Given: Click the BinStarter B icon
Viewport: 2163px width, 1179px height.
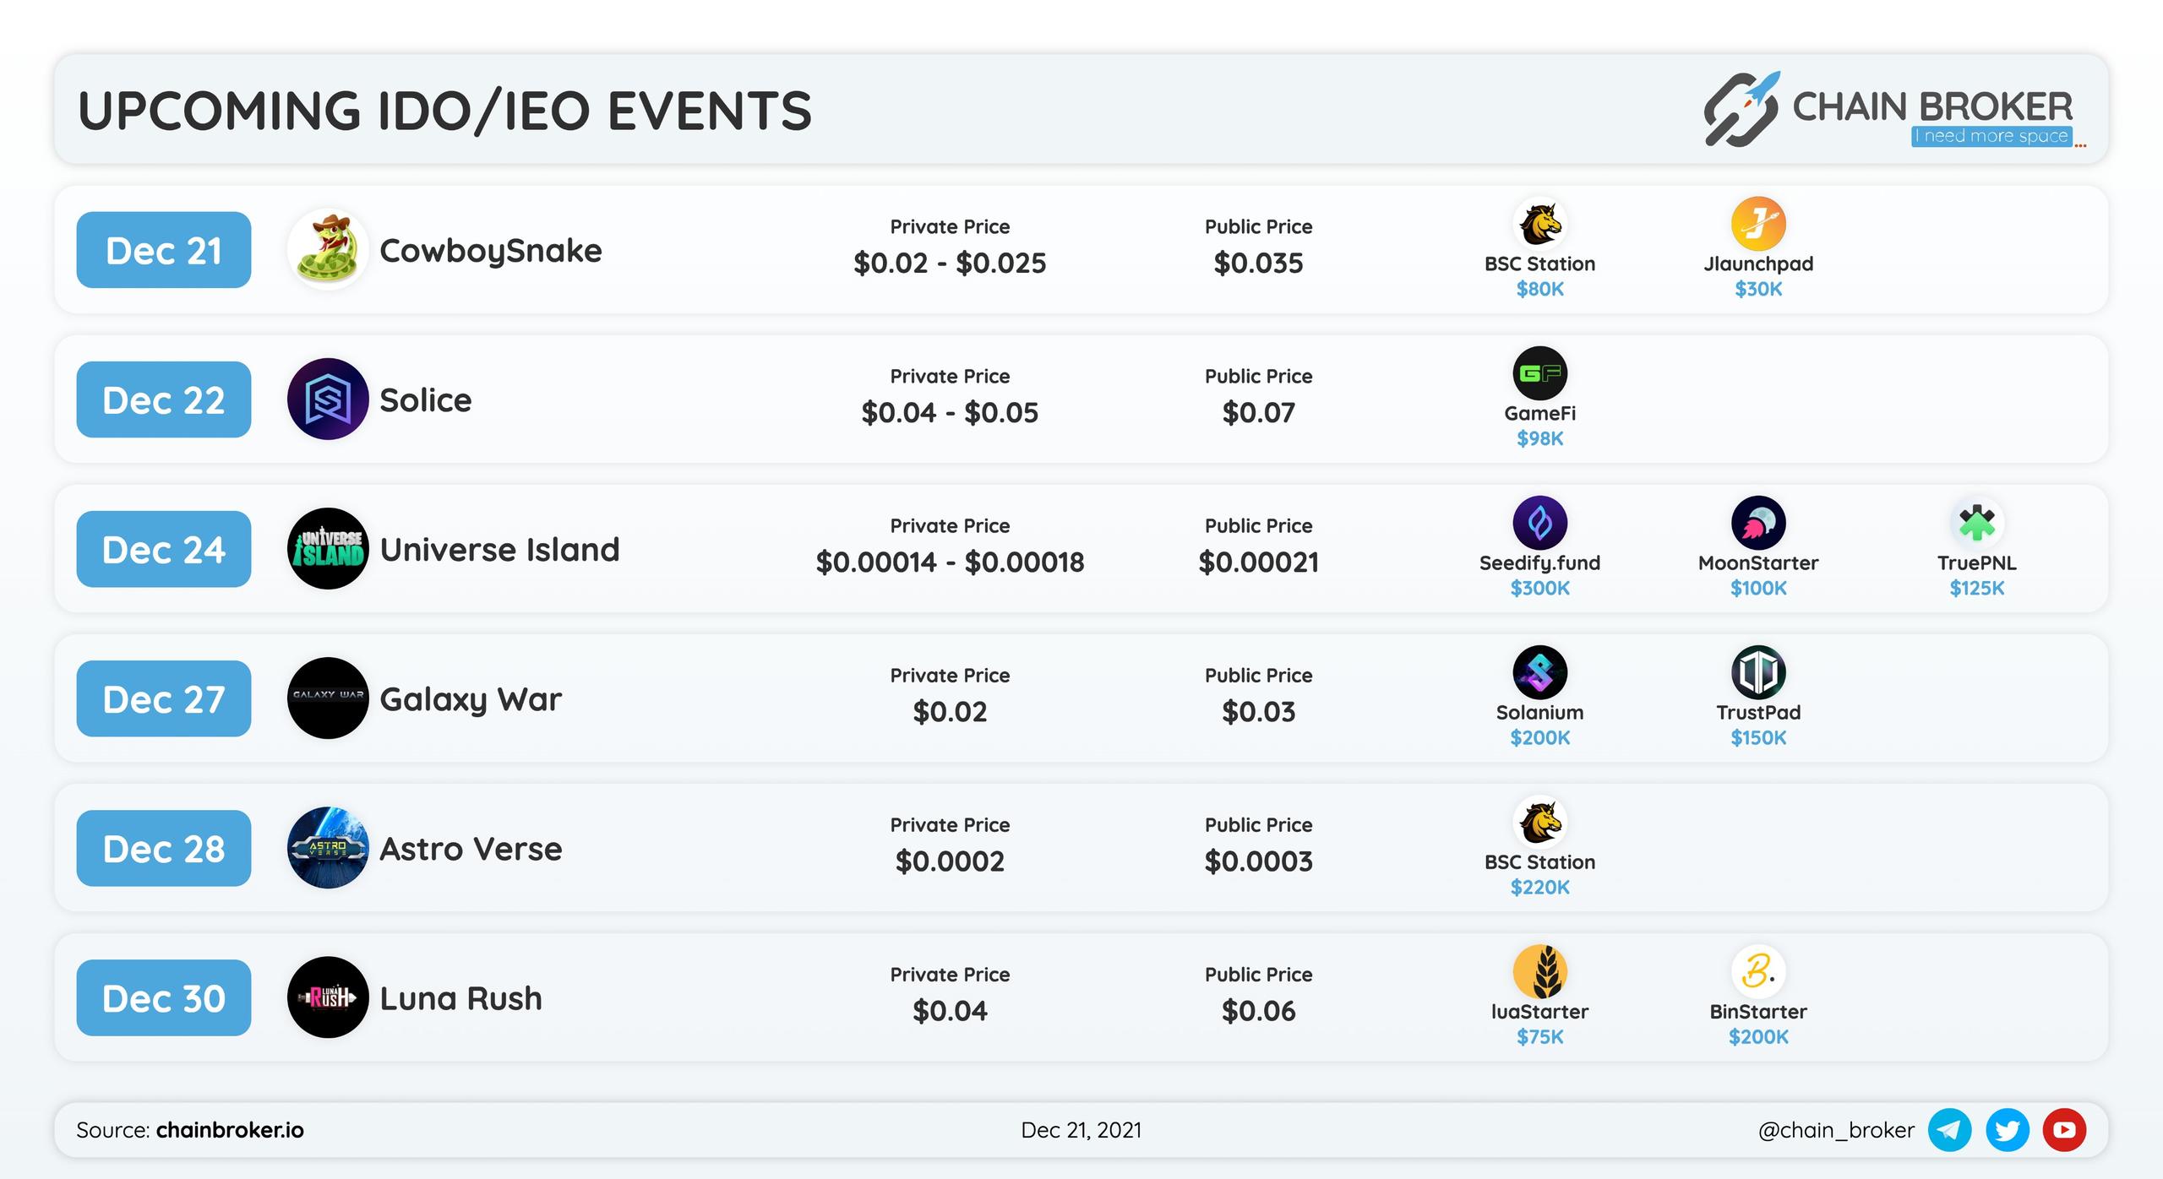Looking at the screenshot, I should pyautogui.click(x=1758, y=971).
